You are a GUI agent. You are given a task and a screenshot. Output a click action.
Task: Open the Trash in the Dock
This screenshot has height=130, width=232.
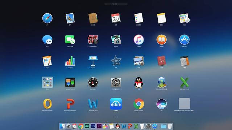click(170, 126)
